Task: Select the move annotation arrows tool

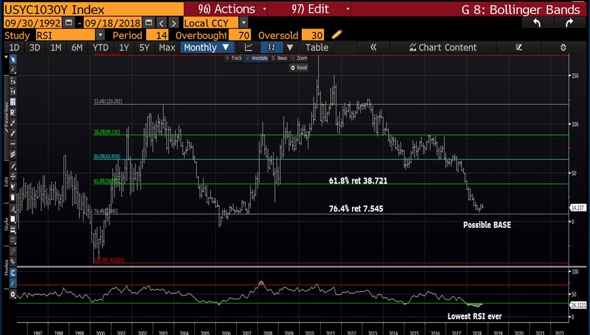Action: point(13,177)
